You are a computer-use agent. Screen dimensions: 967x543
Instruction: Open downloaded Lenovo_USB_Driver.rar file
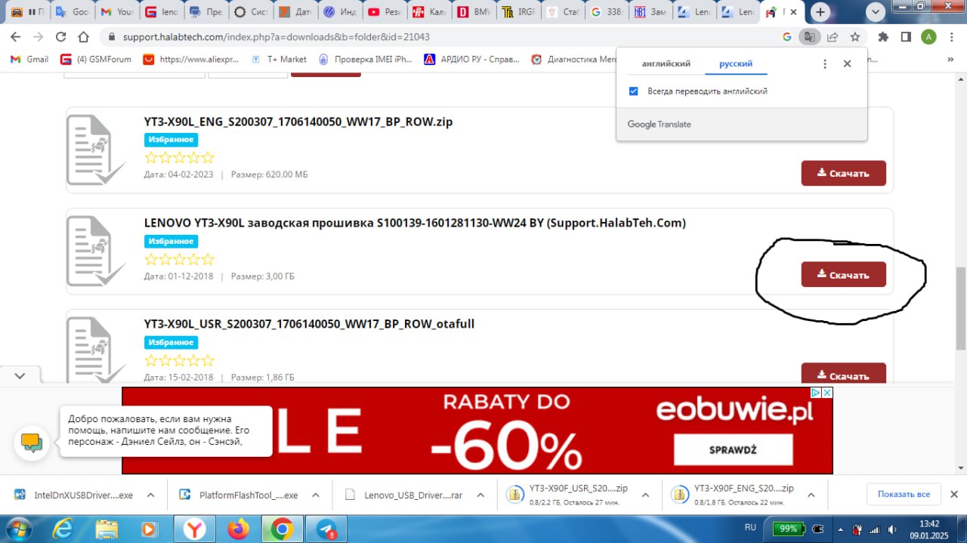pos(403,495)
